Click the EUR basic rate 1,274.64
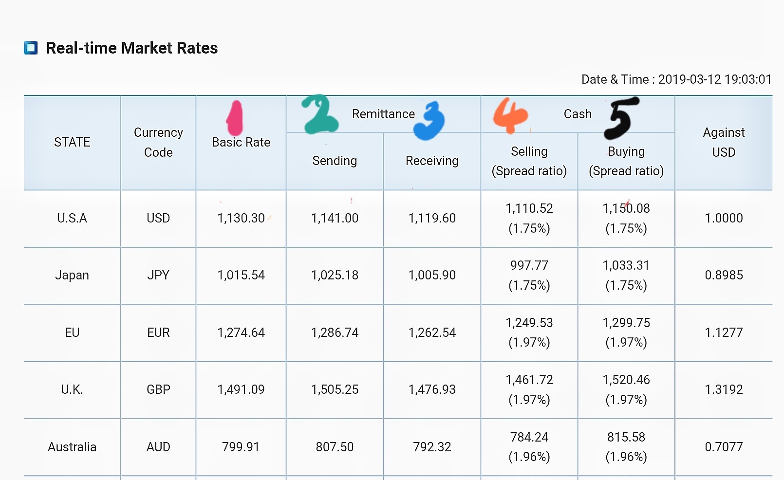Image resolution: width=784 pixels, height=480 pixels. pyautogui.click(x=241, y=332)
